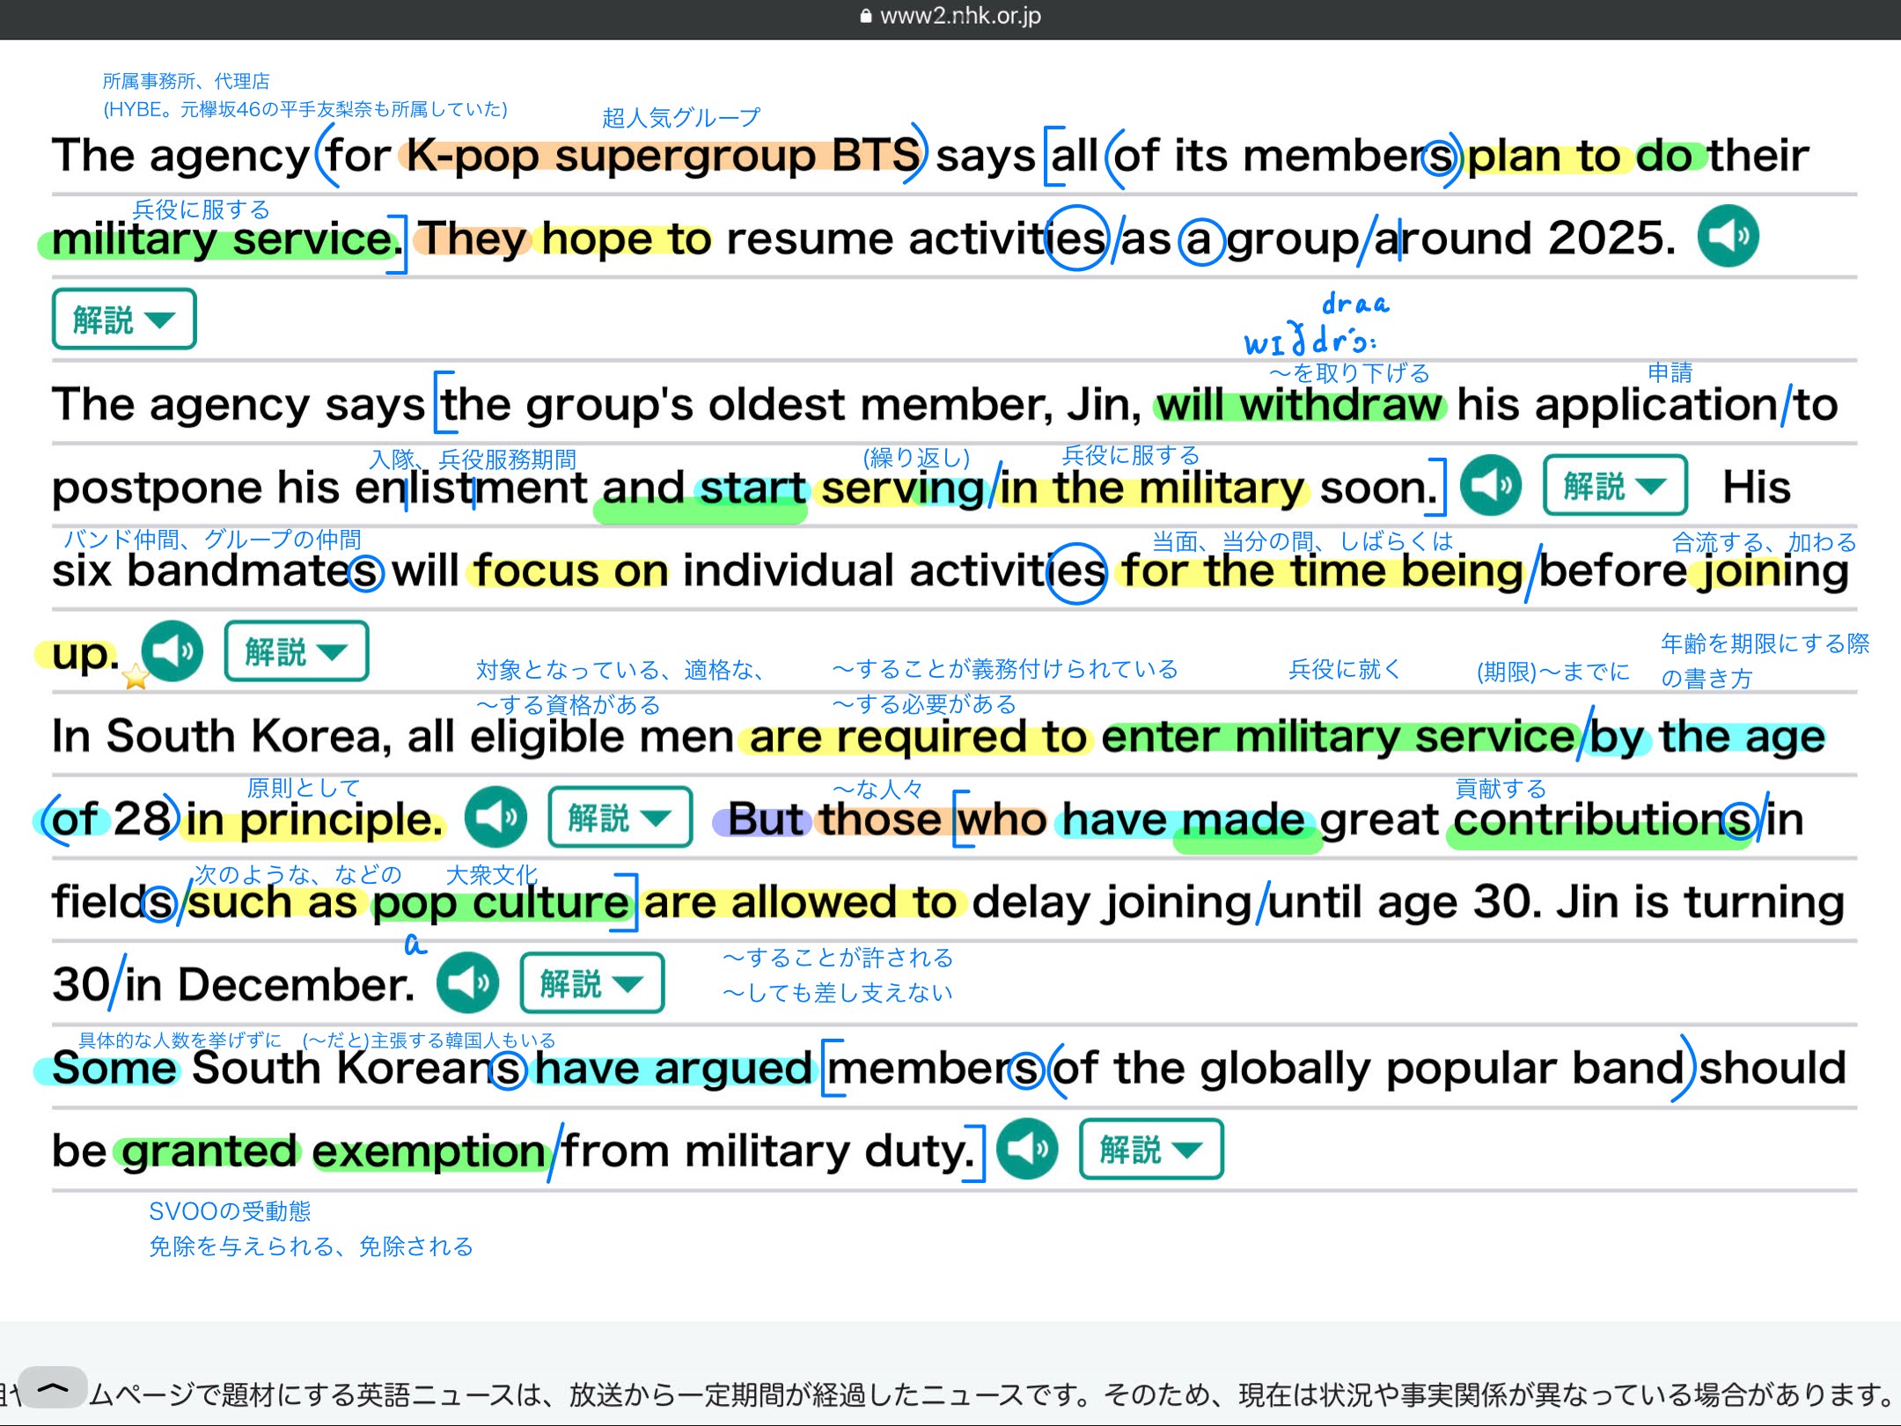Image resolution: width=1901 pixels, height=1426 pixels.
Task: Expand the 解説 dropdown after 'joining up.'
Action: pos(297,651)
